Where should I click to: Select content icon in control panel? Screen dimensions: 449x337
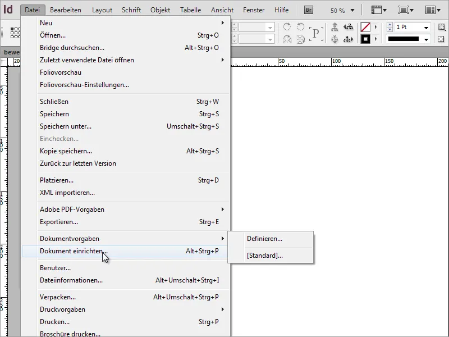click(x=335, y=39)
